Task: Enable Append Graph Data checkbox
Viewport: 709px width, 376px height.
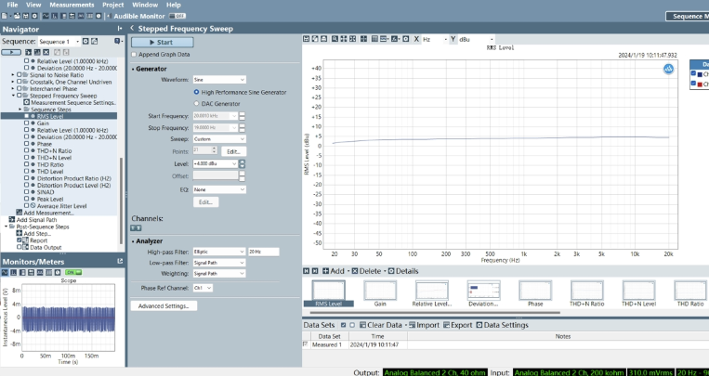Action: pos(135,55)
